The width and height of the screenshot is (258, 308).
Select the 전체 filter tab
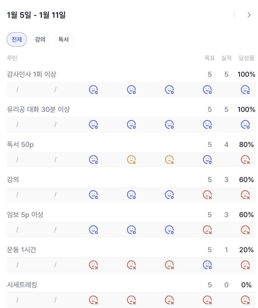17,39
